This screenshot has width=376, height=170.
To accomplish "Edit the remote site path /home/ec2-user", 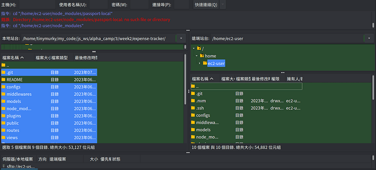I will click(x=287, y=39).
